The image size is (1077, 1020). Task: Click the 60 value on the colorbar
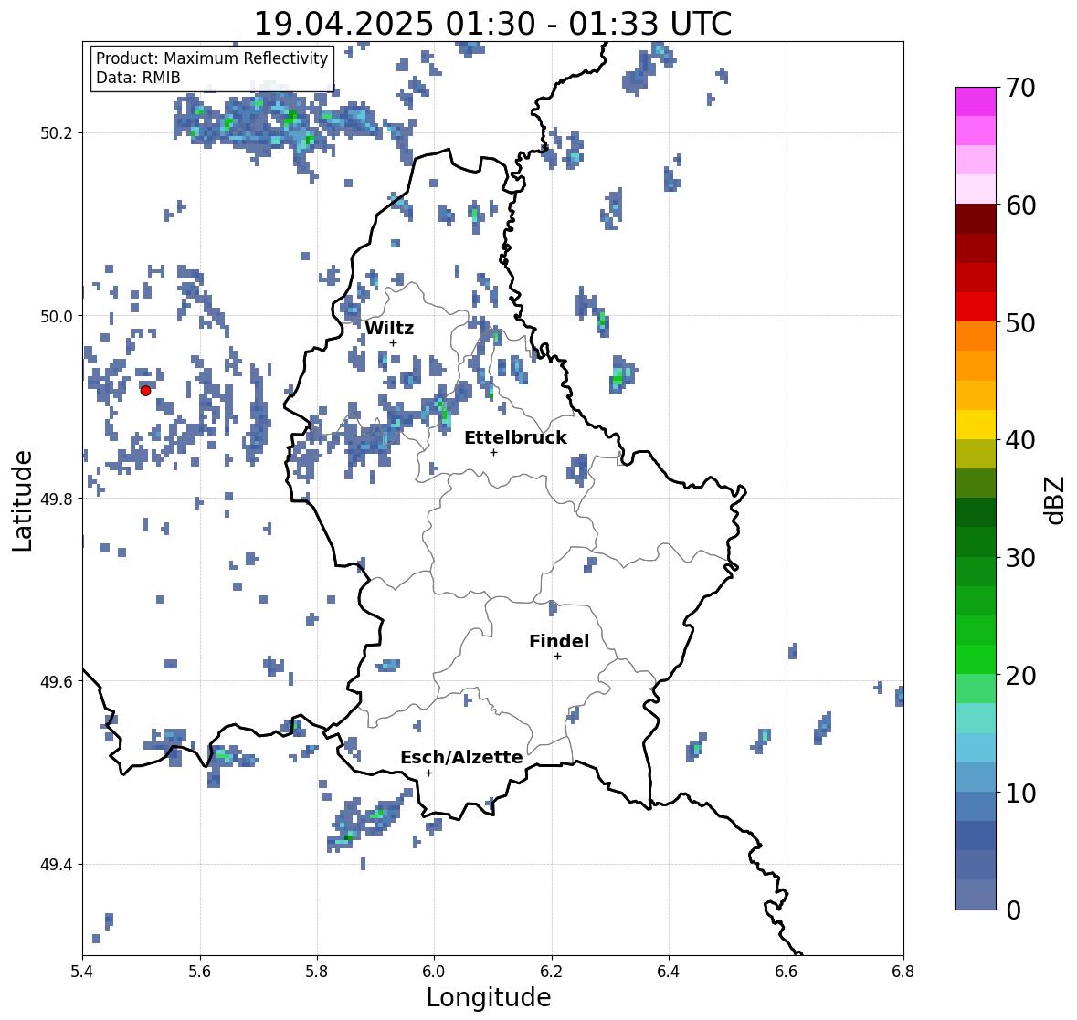click(1020, 205)
